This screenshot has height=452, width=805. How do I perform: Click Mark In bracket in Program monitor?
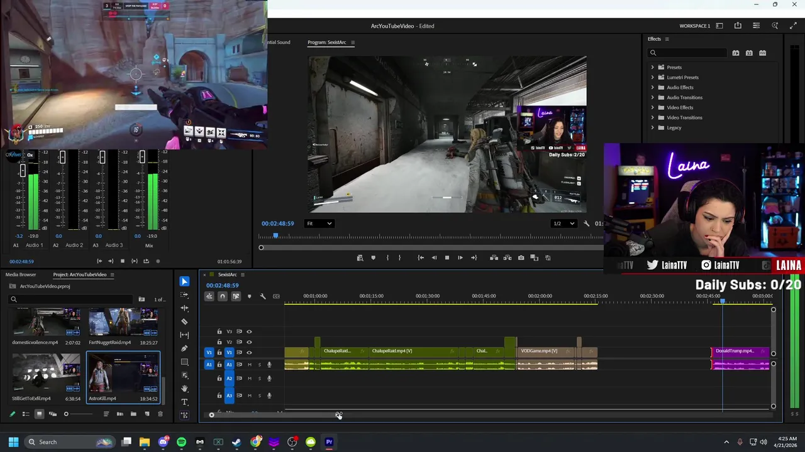pos(387,258)
